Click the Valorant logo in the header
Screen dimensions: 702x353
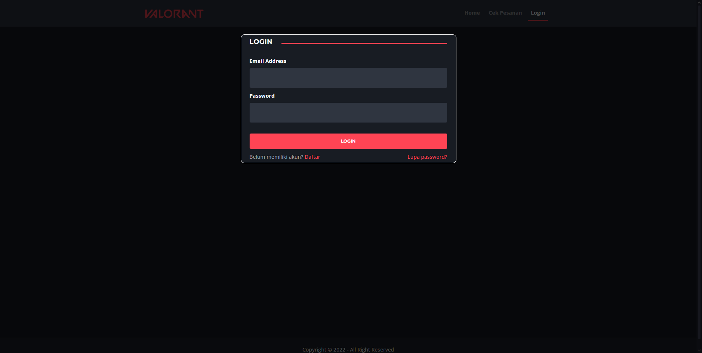[x=174, y=14]
